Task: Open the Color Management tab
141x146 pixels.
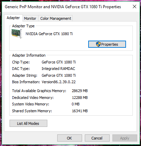Action: coord(56,18)
